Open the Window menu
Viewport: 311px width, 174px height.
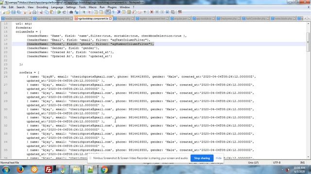pos(124,7)
